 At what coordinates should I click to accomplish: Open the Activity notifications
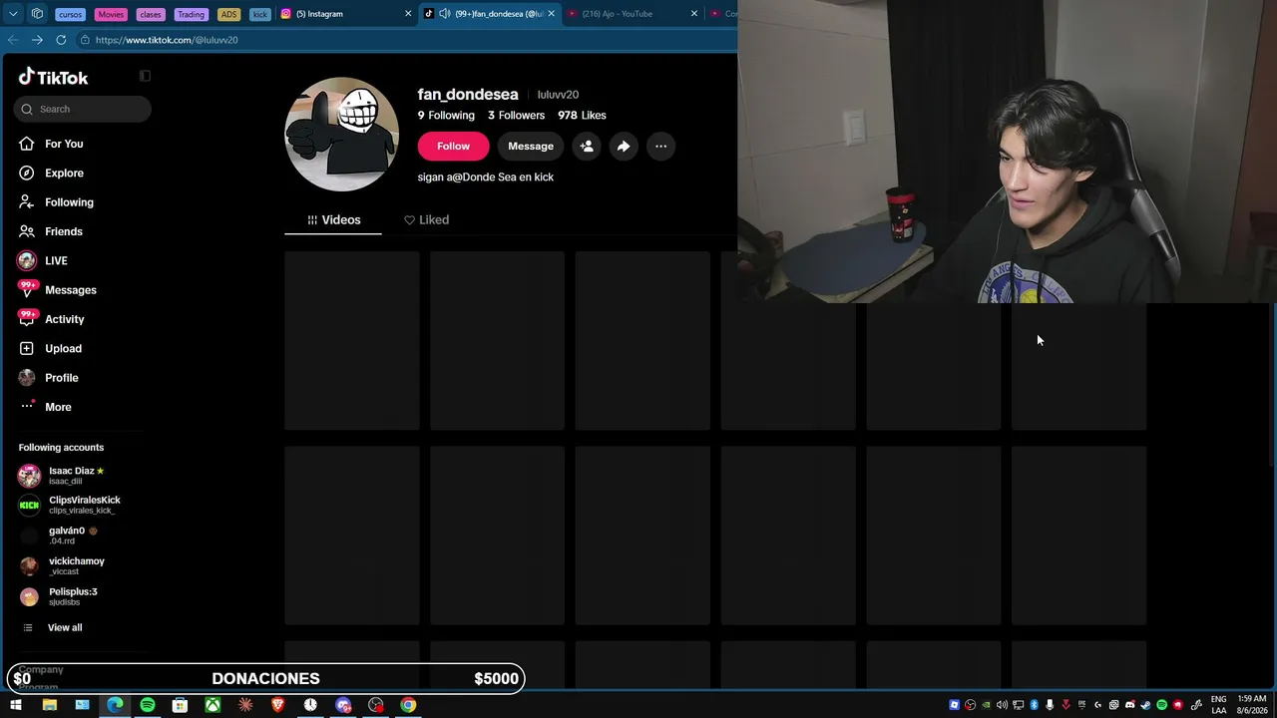(65, 319)
